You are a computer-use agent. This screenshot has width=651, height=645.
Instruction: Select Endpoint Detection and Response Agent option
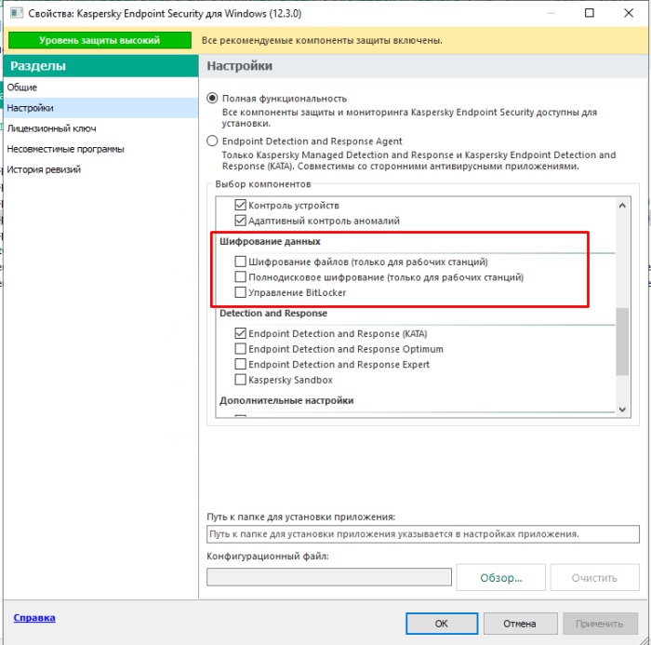(212, 141)
